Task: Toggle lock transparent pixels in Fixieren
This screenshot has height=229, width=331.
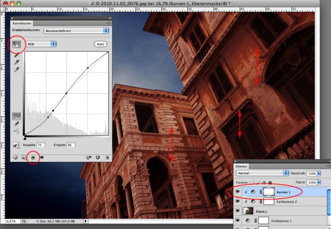Action: point(252,183)
